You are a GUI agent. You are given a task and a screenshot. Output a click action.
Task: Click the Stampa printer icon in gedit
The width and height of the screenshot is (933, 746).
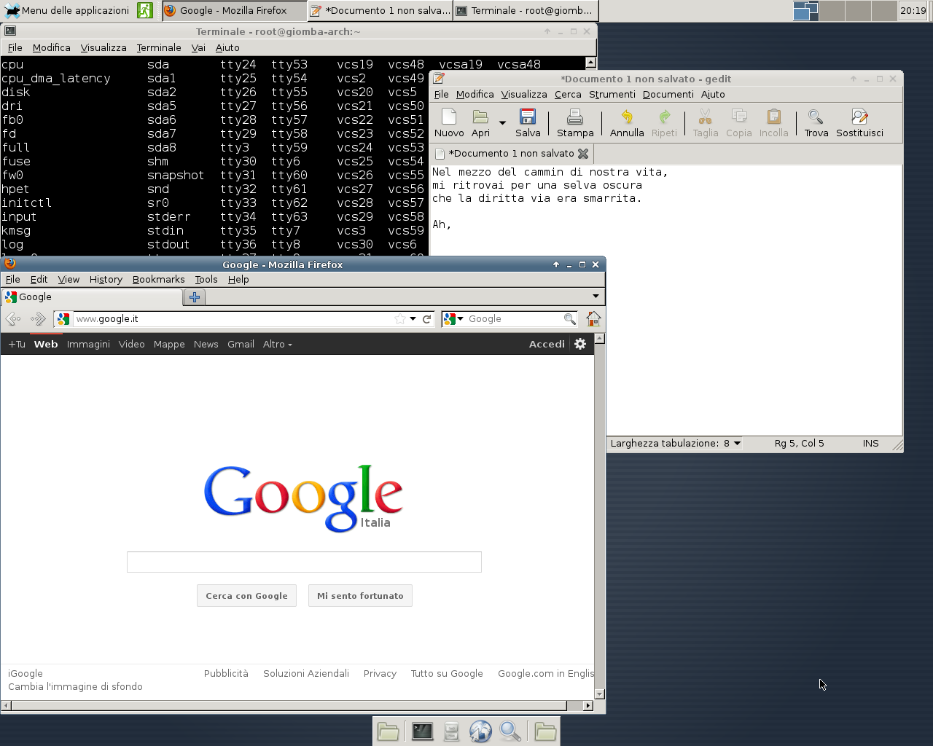[x=575, y=118]
